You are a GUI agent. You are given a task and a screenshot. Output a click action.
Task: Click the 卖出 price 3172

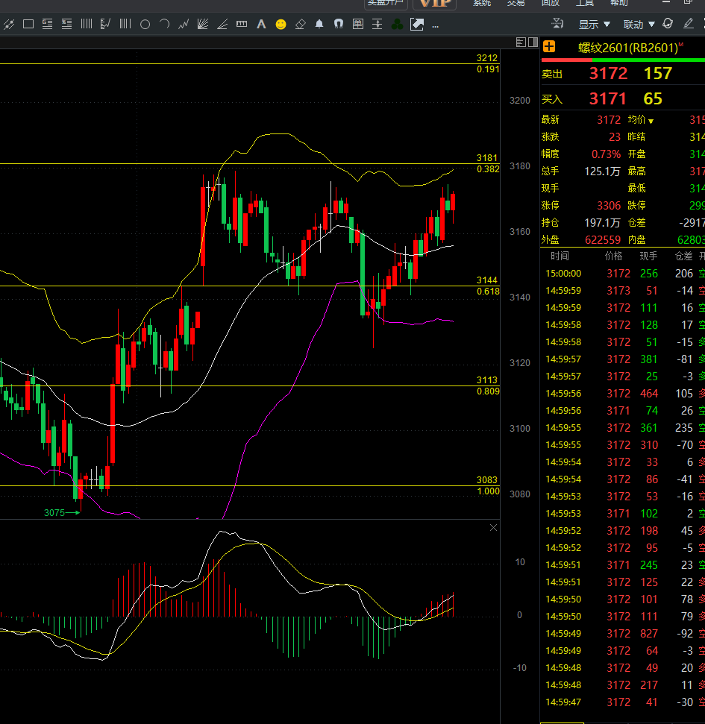pyautogui.click(x=608, y=73)
